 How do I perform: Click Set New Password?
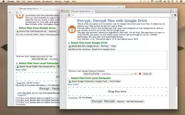tap(135, 101)
